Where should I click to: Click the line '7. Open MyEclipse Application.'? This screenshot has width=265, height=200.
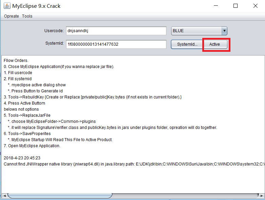(32, 146)
